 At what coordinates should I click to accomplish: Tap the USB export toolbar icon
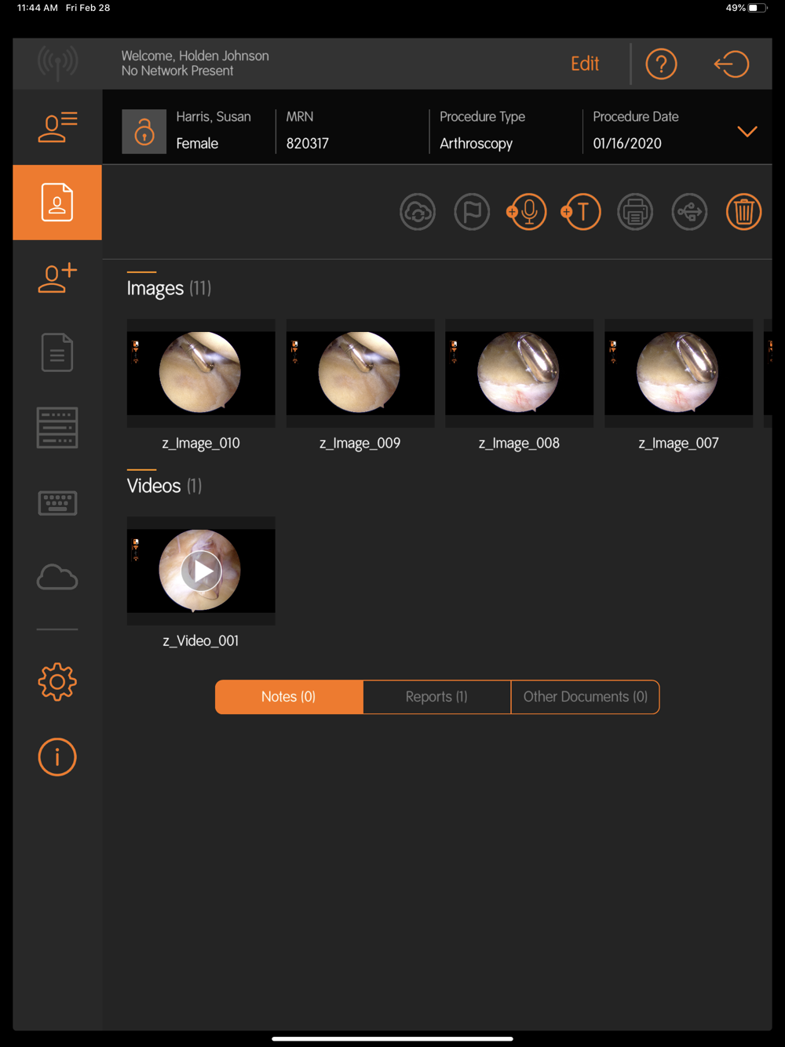689,212
